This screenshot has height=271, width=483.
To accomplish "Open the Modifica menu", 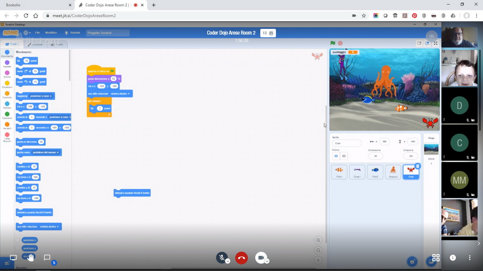I will (51, 33).
